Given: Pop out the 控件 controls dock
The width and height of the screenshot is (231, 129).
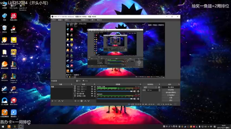Looking at the screenshot, I should 179,84.
